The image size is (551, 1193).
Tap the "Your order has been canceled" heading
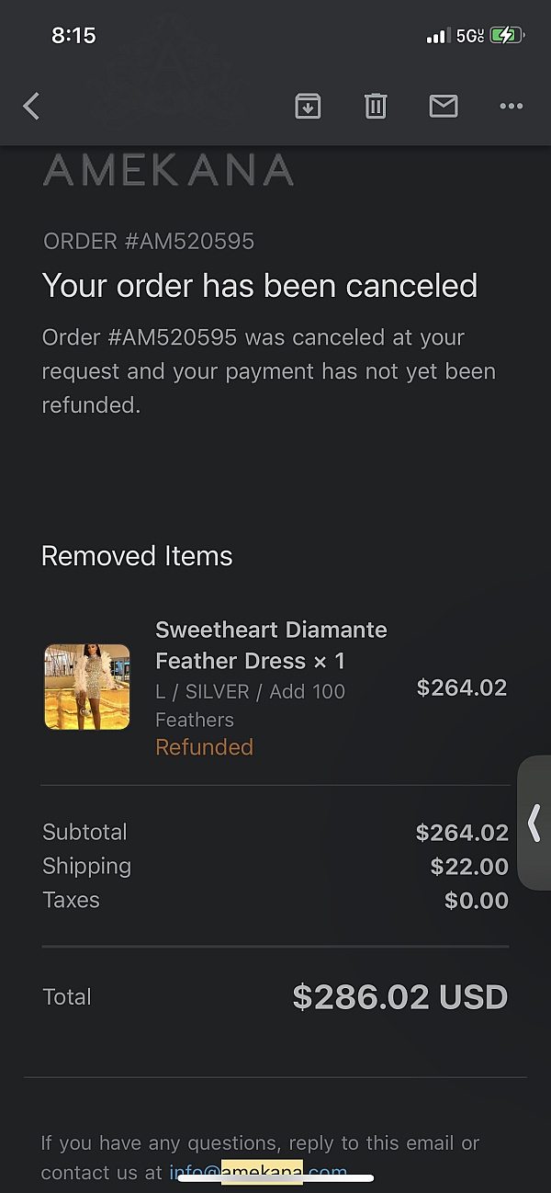(260, 286)
